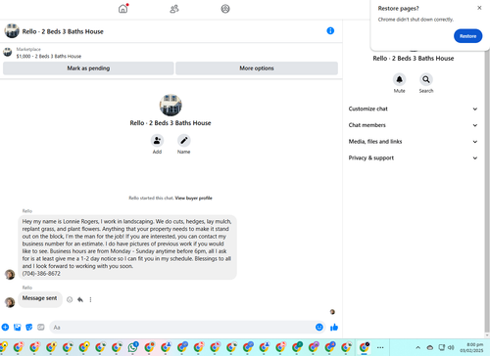Click the 'Message sent' bubble
Viewport: 490px width, 356px height.
click(40, 298)
